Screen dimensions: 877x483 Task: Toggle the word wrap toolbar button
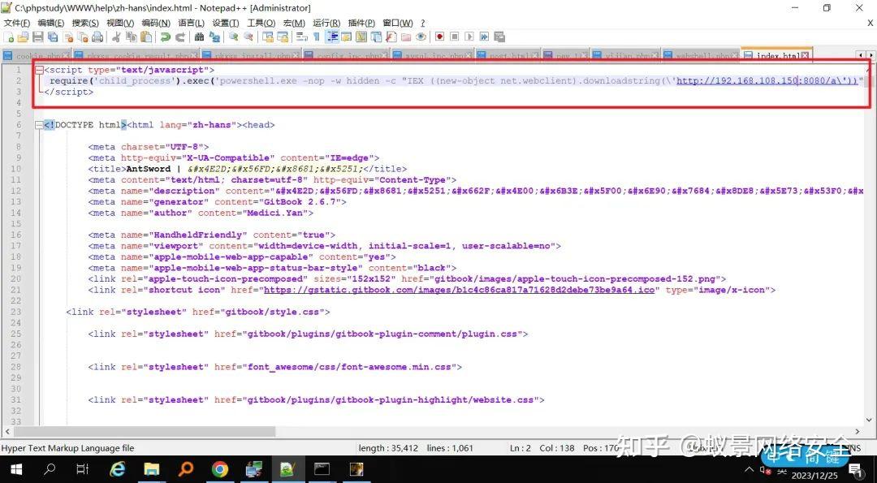tap(302, 37)
